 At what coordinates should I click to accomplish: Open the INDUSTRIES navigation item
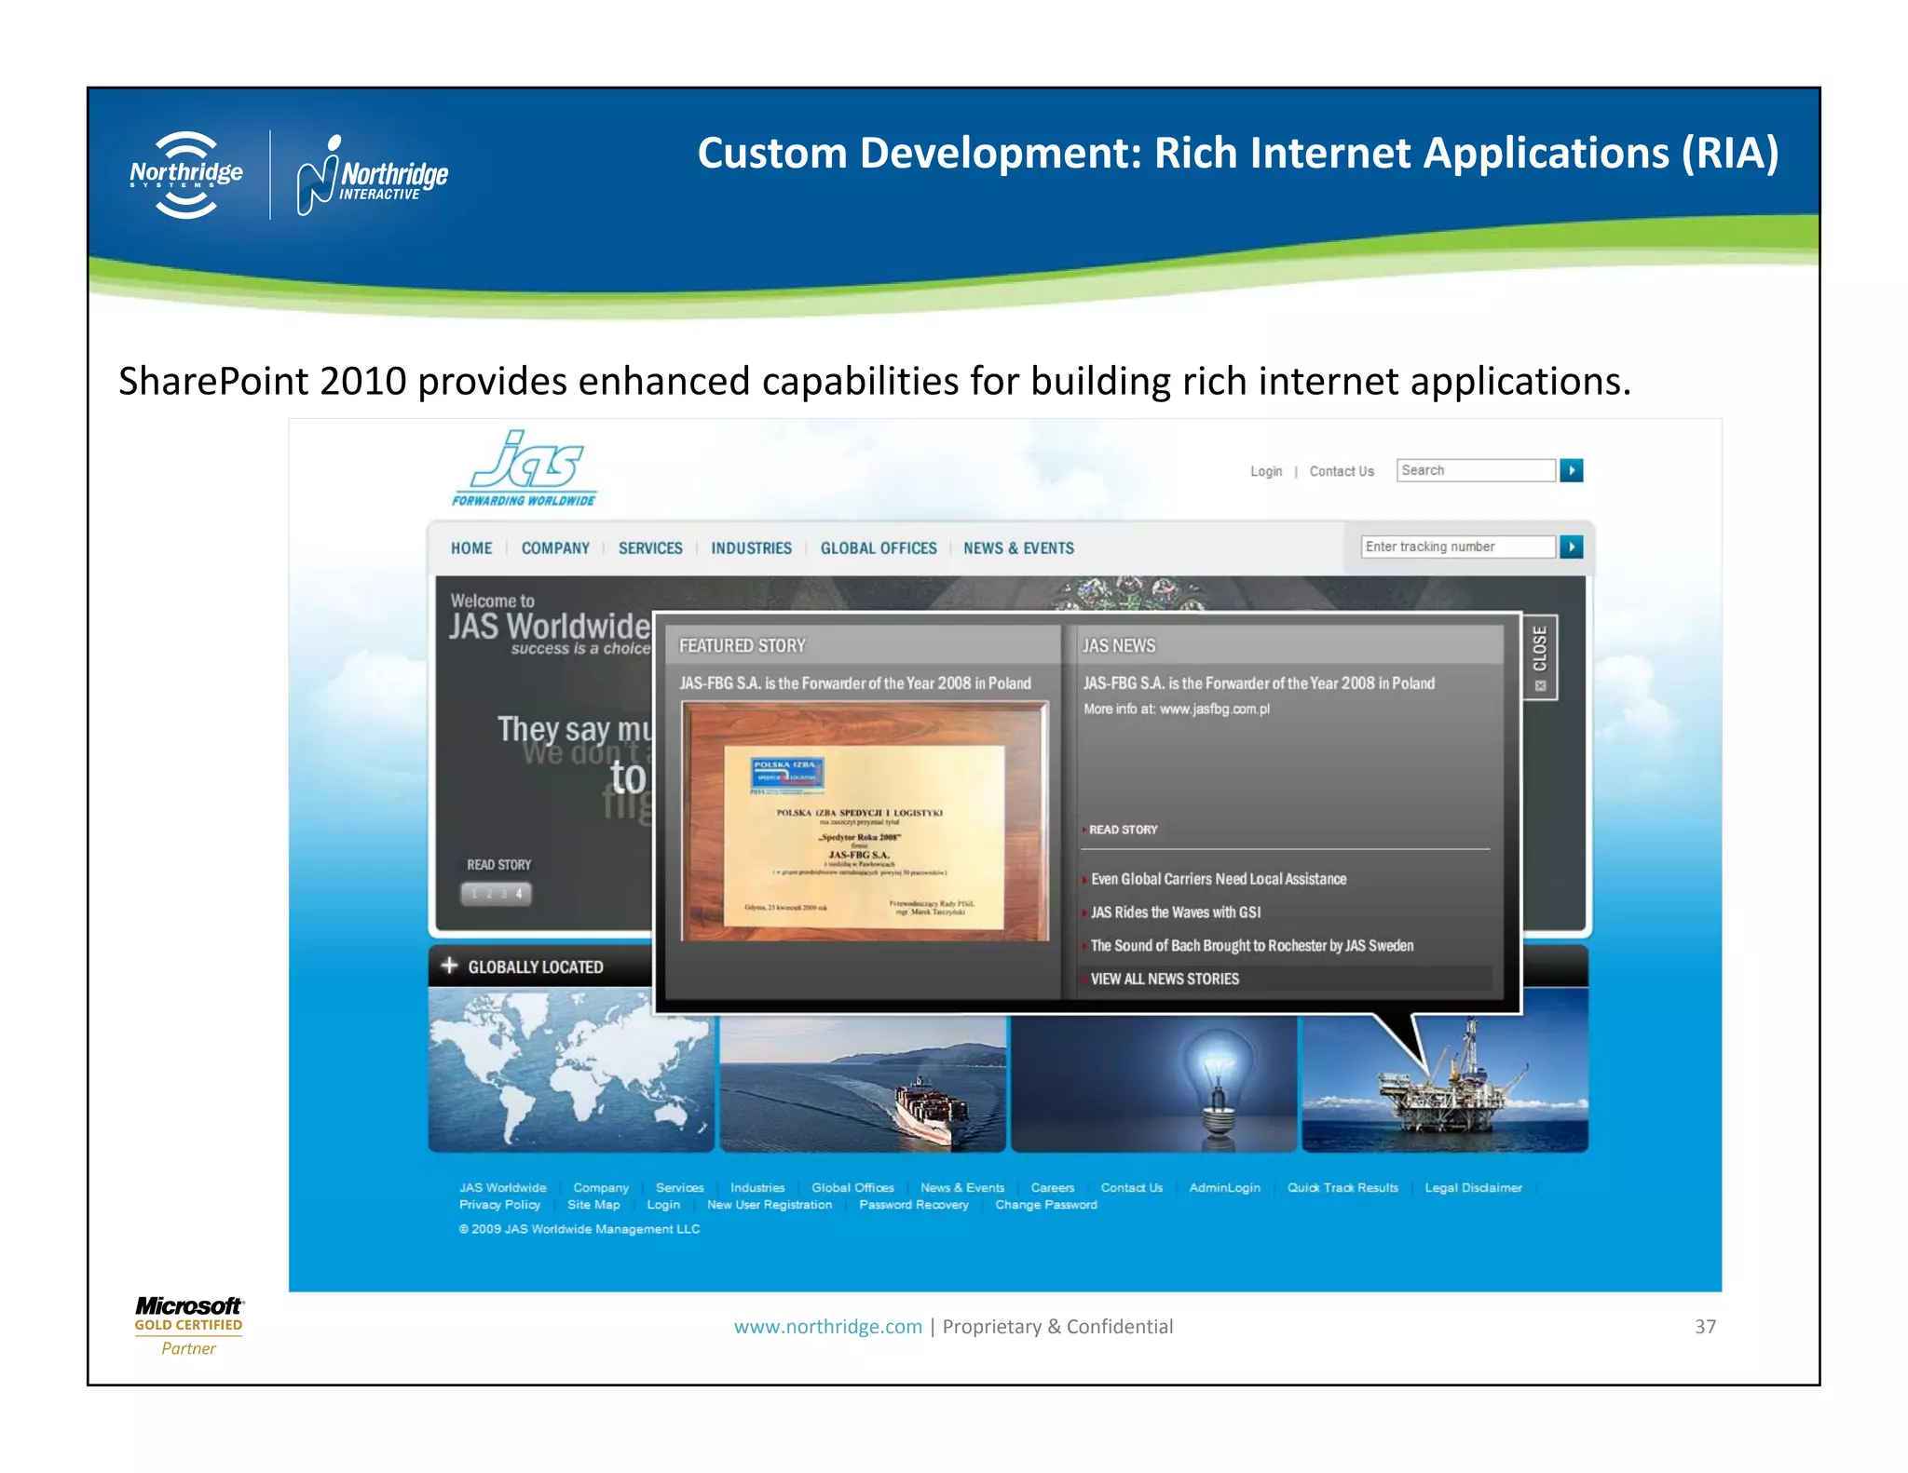751,548
